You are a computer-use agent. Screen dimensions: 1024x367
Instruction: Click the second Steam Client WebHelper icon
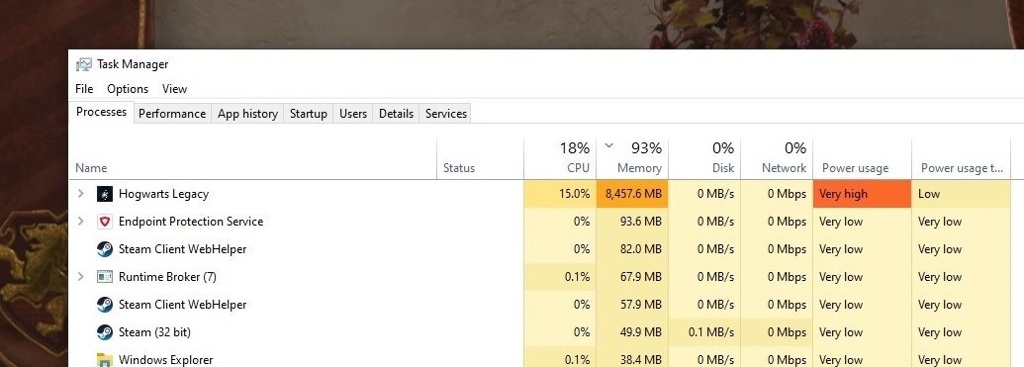pos(105,305)
